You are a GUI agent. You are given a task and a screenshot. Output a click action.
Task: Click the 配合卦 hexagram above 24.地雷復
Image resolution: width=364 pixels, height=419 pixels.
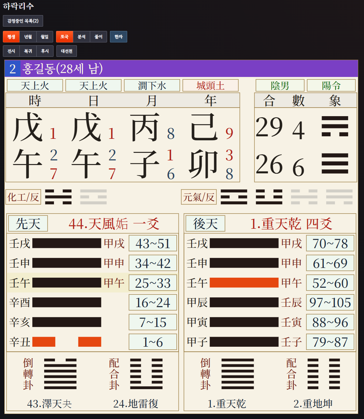[146, 374]
